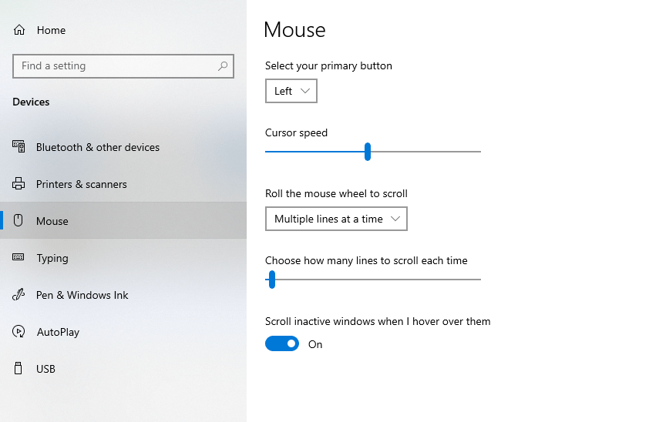Click the AutoPlay circular icon
Viewport: 649px width, 422px height.
click(x=19, y=332)
